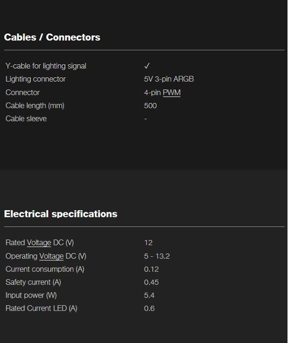This screenshot has width=288, height=343.
Task: Click the Input power (W) label
Action: (31, 295)
